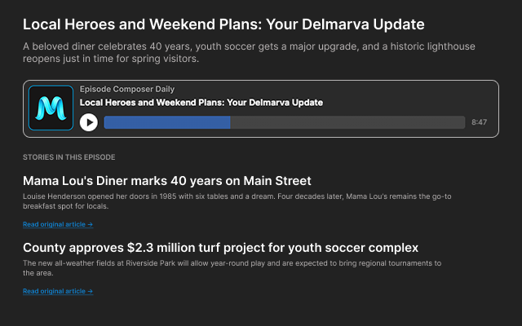
Task: Click arrow icon after turf project article link
Action: pos(90,291)
